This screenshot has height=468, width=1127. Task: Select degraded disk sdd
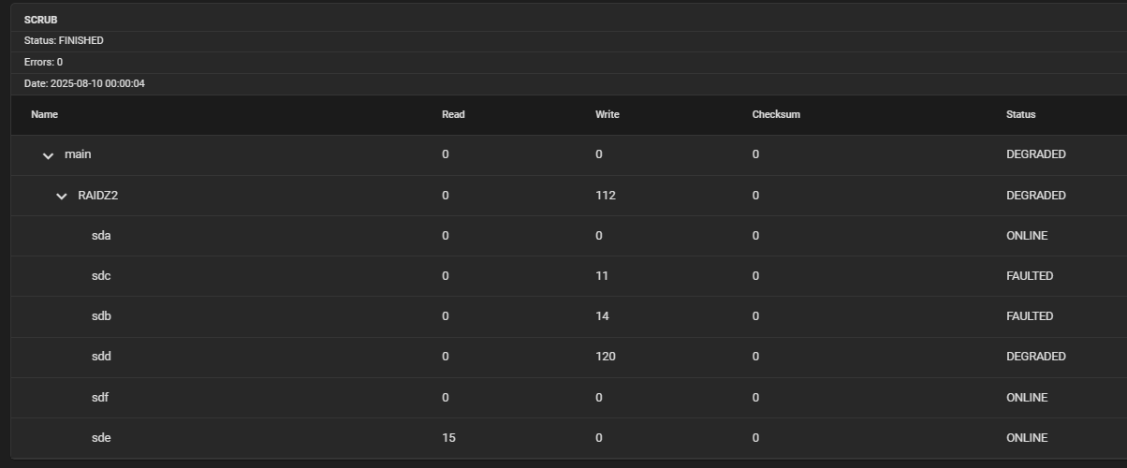pos(101,357)
